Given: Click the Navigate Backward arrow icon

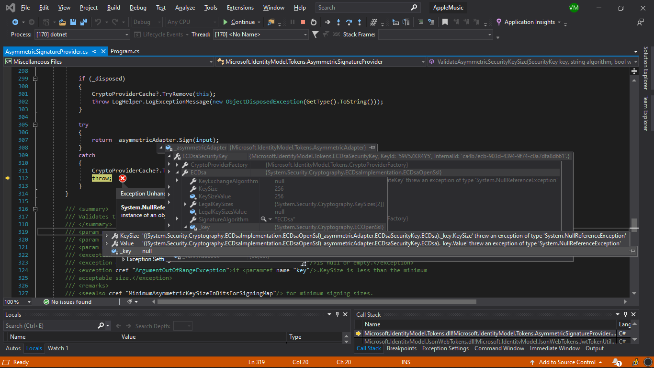Looking at the screenshot, I should point(16,22).
